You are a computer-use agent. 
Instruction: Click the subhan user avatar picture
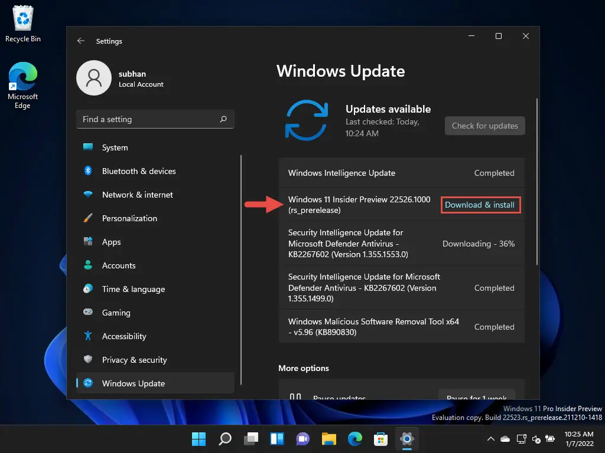(x=94, y=78)
